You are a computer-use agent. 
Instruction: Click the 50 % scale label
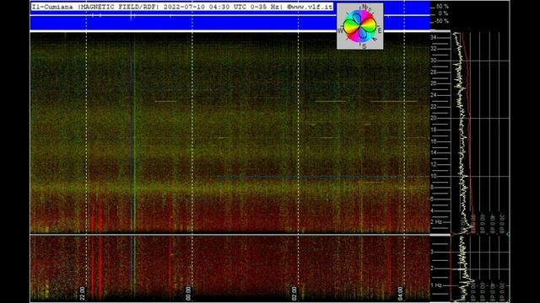click(442, 7)
